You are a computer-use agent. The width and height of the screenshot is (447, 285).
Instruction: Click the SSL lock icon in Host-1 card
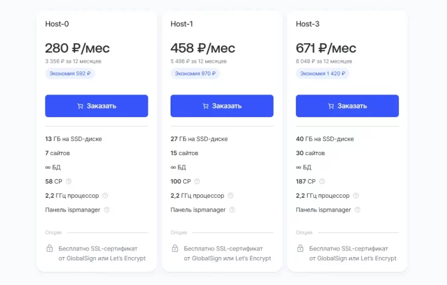click(x=175, y=248)
